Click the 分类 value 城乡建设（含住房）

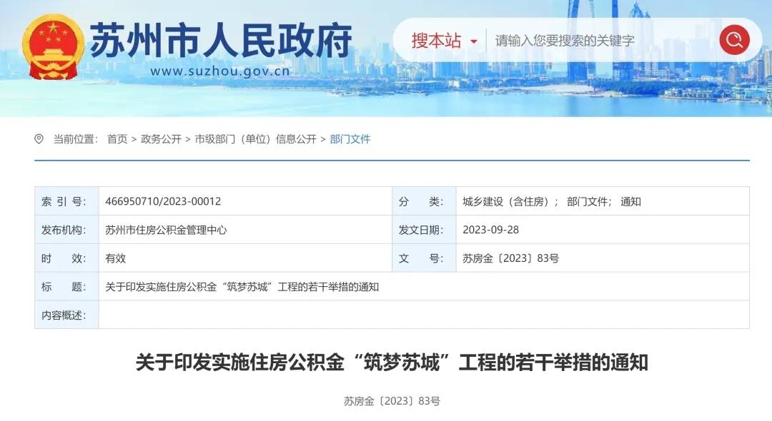510,201
